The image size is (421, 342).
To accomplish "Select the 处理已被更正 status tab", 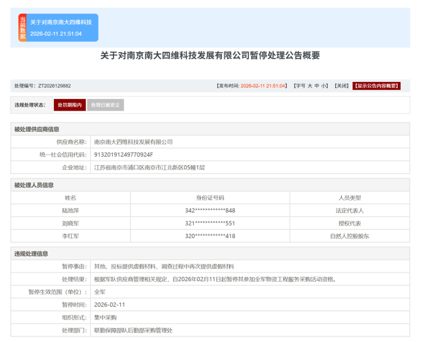I will (x=105, y=104).
